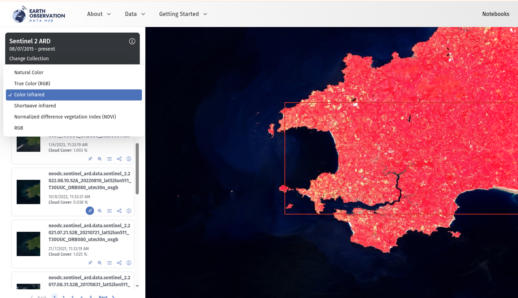Select the RGB rendering option

[74, 128]
